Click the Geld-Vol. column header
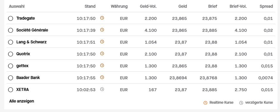Screen dimensions: 280x112 click(x=148, y=7)
